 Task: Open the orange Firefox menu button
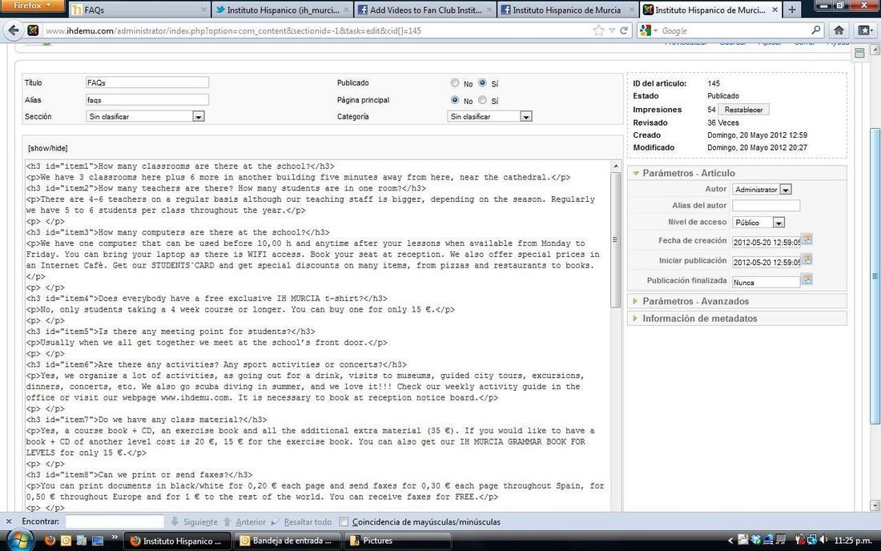pyautogui.click(x=31, y=6)
